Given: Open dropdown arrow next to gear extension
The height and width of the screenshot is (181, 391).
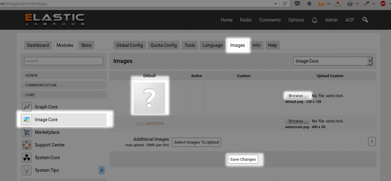Looking at the screenshot, I should 357,4.
